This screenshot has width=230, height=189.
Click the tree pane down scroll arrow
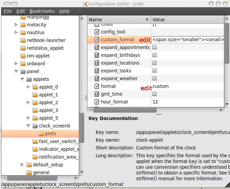pos(82,172)
